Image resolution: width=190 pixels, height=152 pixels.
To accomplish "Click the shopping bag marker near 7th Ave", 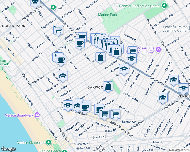I will [100, 57].
